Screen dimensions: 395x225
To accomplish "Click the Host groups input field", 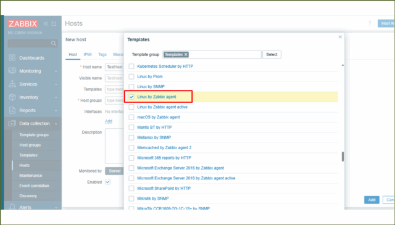I will pyautogui.click(x=115, y=100).
